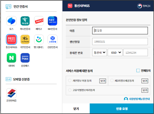Click the PASS logo in the header
This screenshot has height=114, width=154.
tap(70, 6)
